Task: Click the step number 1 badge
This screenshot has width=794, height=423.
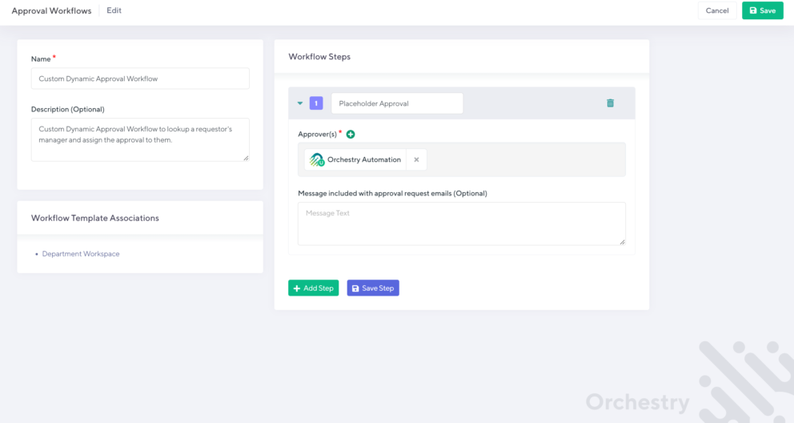Action: click(x=316, y=103)
